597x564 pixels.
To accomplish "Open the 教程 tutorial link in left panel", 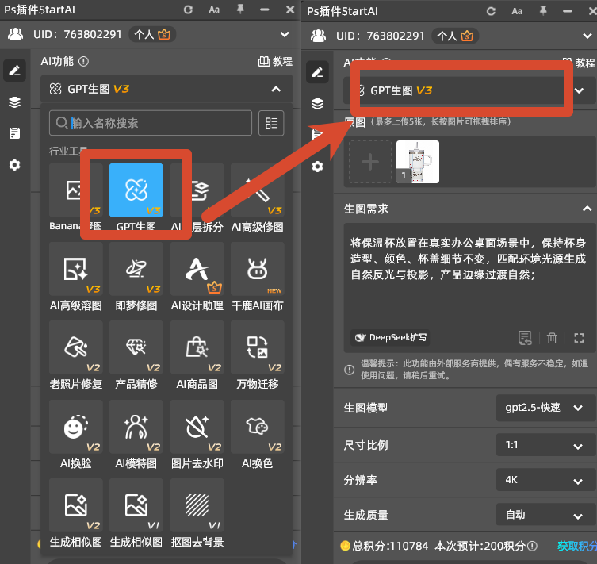I will [275, 61].
